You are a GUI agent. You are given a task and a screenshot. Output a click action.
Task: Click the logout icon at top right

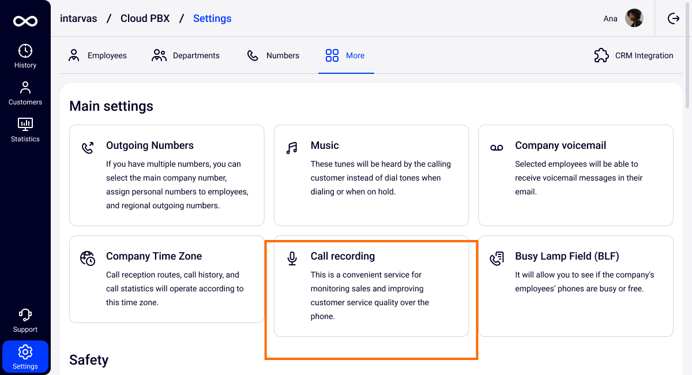tap(674, 18)
